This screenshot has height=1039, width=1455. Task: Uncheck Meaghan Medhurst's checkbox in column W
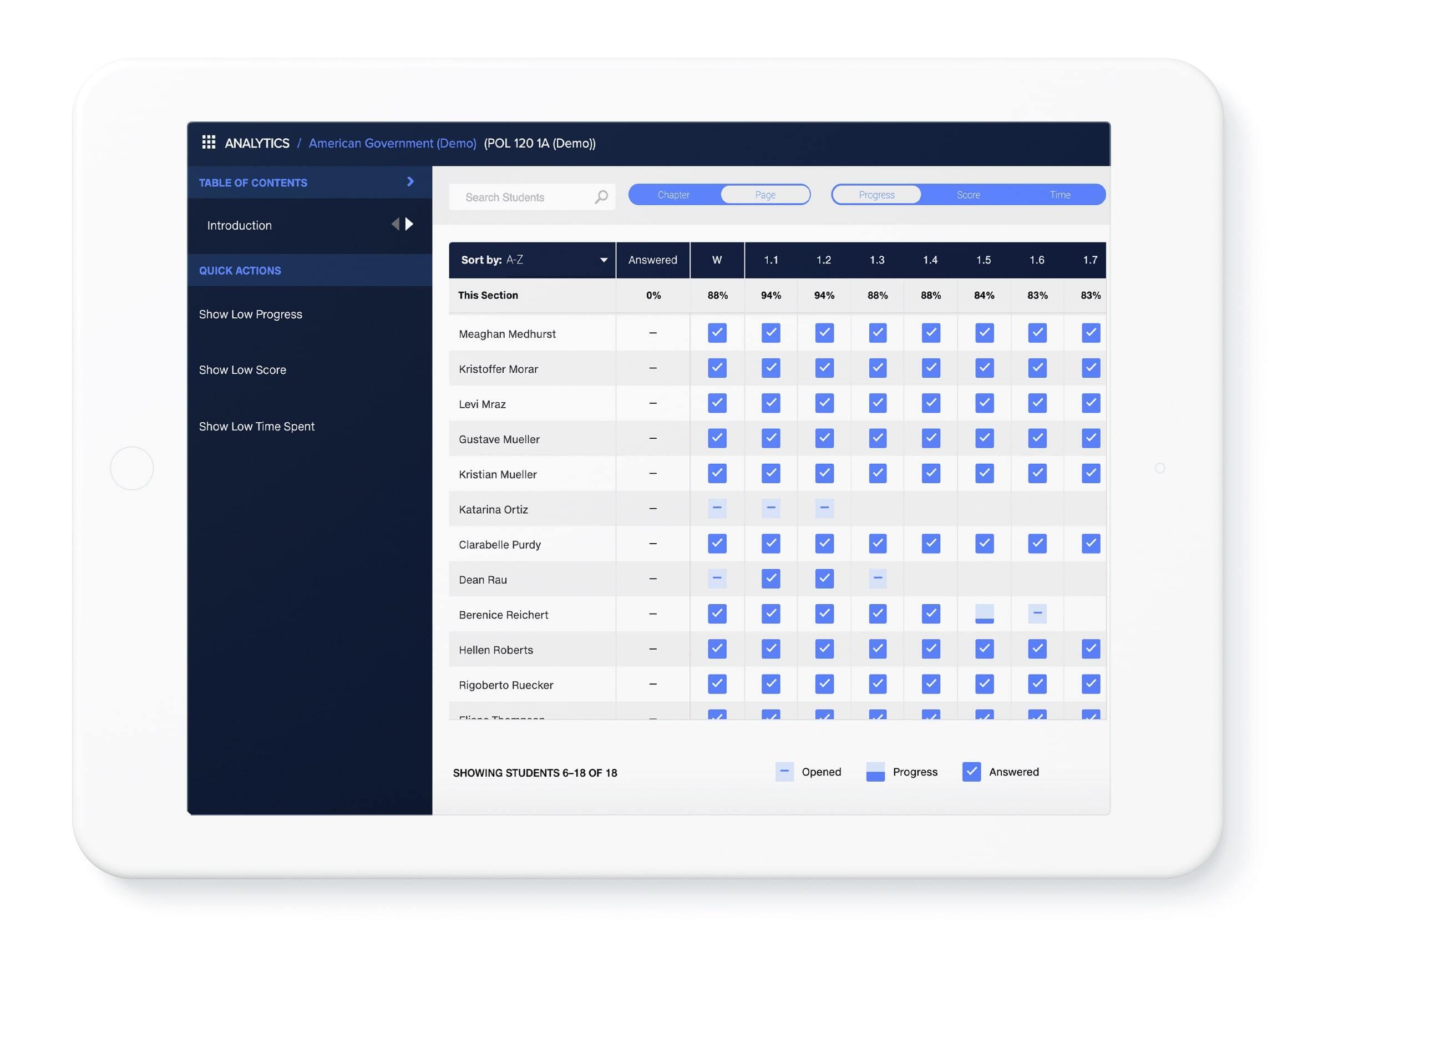click(x=717, y=333)
